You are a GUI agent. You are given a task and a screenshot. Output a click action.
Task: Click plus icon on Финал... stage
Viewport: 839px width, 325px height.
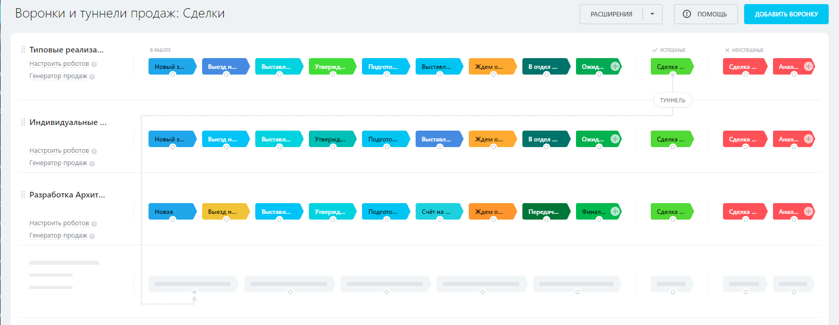(x=615, y=211)
